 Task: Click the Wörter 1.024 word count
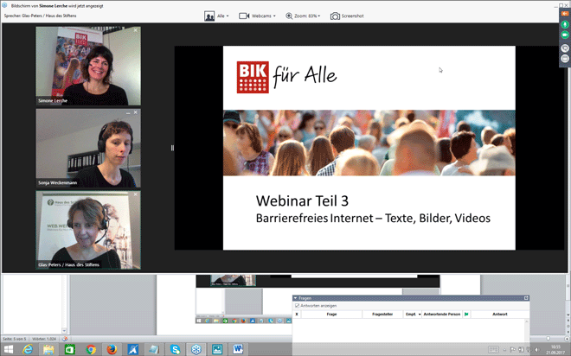pos(44,339)
